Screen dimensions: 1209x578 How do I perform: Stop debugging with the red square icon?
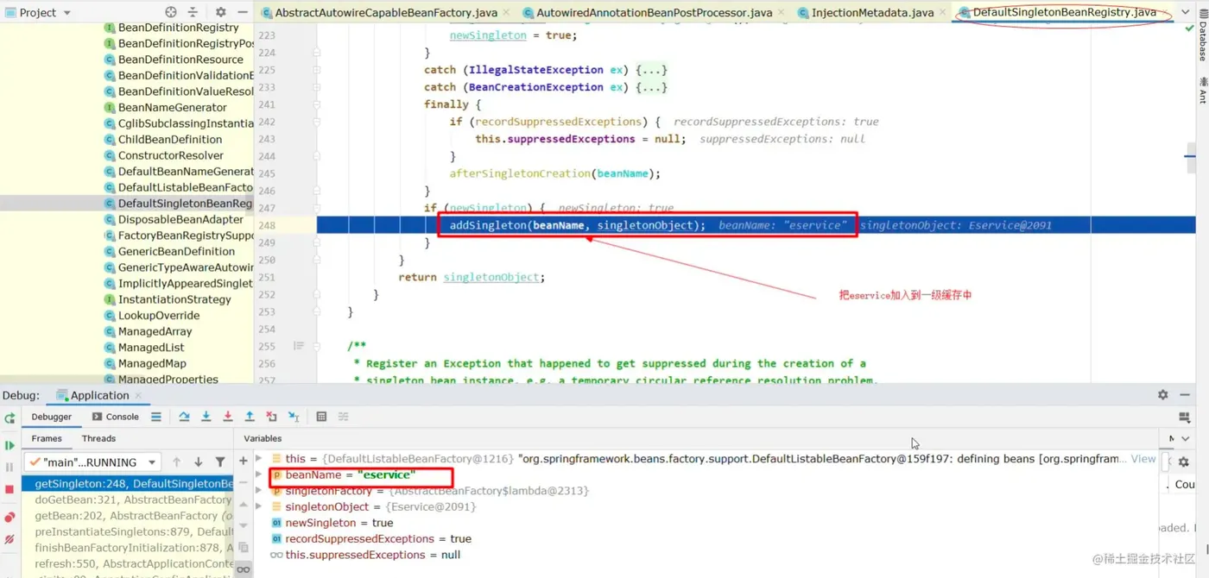tap(9, 489)
